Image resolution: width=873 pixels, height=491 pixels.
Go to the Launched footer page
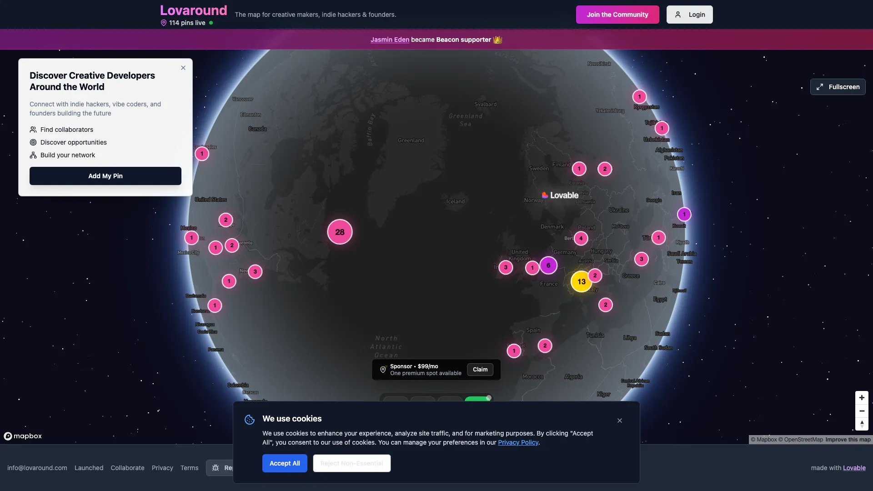point(89,468)
